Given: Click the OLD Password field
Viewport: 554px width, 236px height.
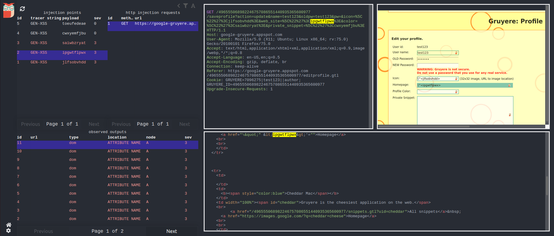Looking at the screenshot, I should 438,59.
